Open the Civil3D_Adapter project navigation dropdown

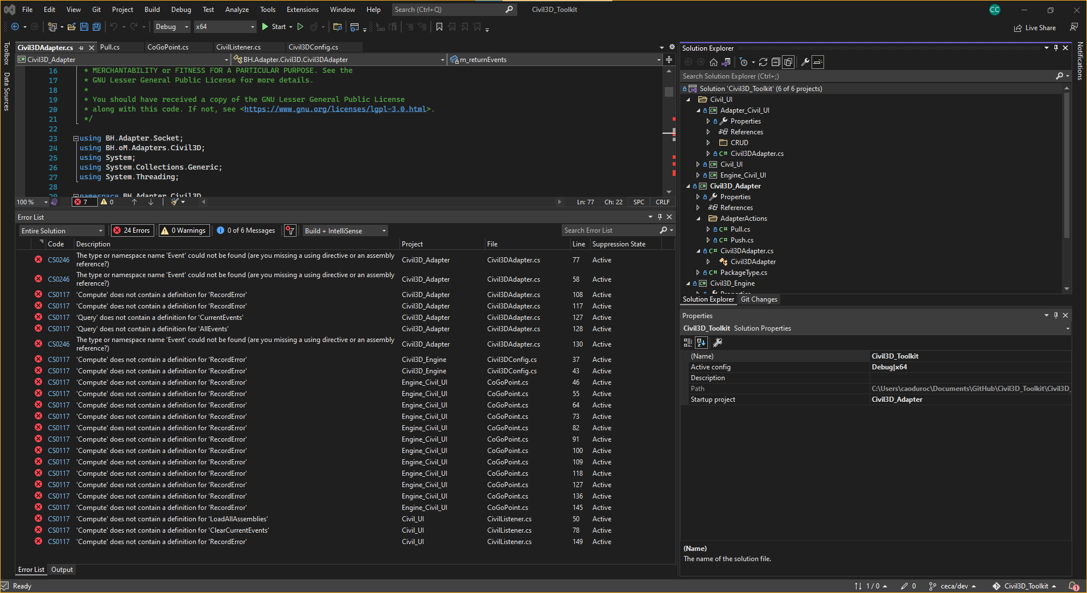(123, 60)
